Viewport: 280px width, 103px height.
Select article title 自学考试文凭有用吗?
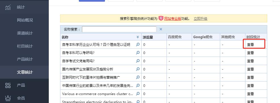tap(78, 61)
